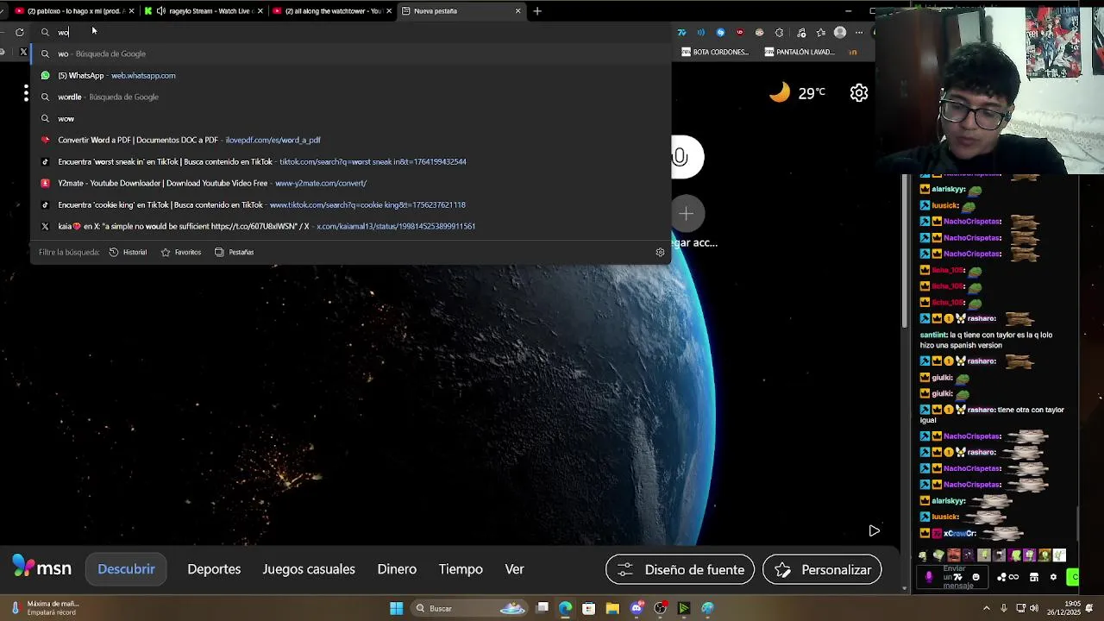Open the weather widget showing 29°C
1104x621 pixels.
click(x=798, y=92)
